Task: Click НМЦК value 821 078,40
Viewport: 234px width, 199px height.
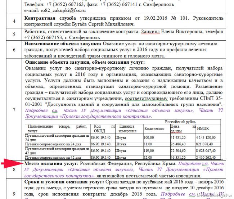Action: pyautogui.click(x=204, y=144)
